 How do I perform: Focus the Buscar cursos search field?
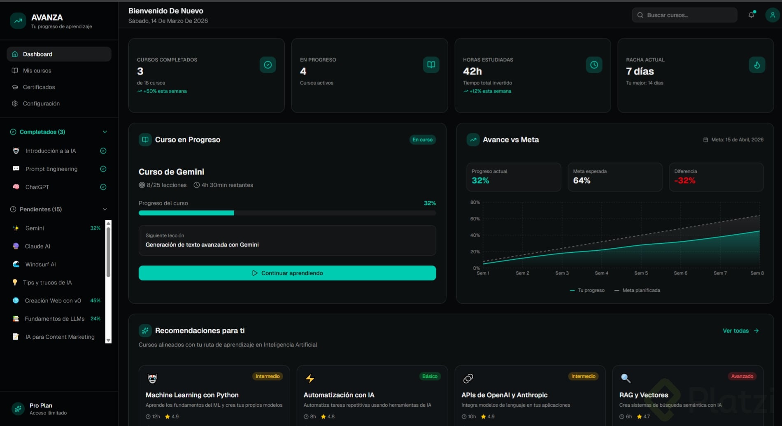[684, 15]
